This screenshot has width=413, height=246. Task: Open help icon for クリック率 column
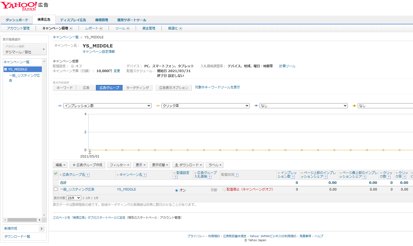point(404,177)
